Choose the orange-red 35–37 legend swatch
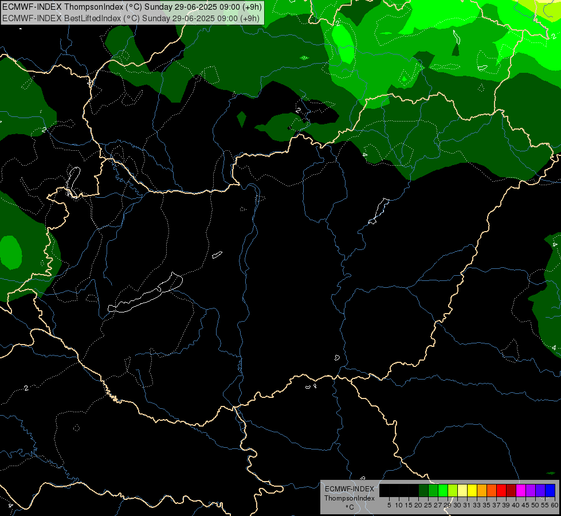This screenshot has height=516, width=561. (x=492, y=490)
